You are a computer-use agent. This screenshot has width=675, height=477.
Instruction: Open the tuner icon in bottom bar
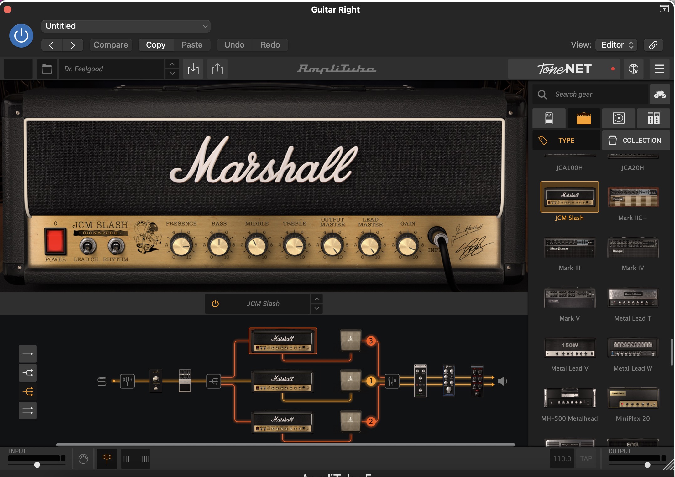pyautogui.click(x=107, y=459)
